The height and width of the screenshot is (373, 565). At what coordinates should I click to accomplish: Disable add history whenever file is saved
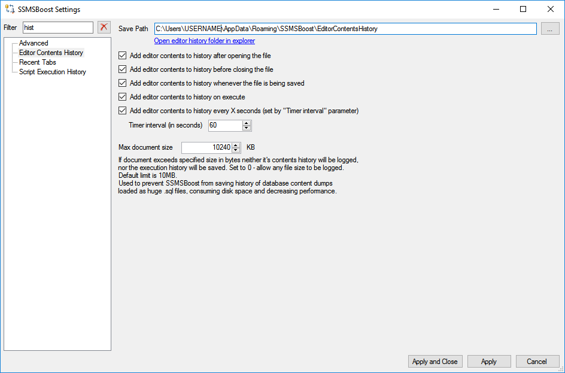[123, 83]
